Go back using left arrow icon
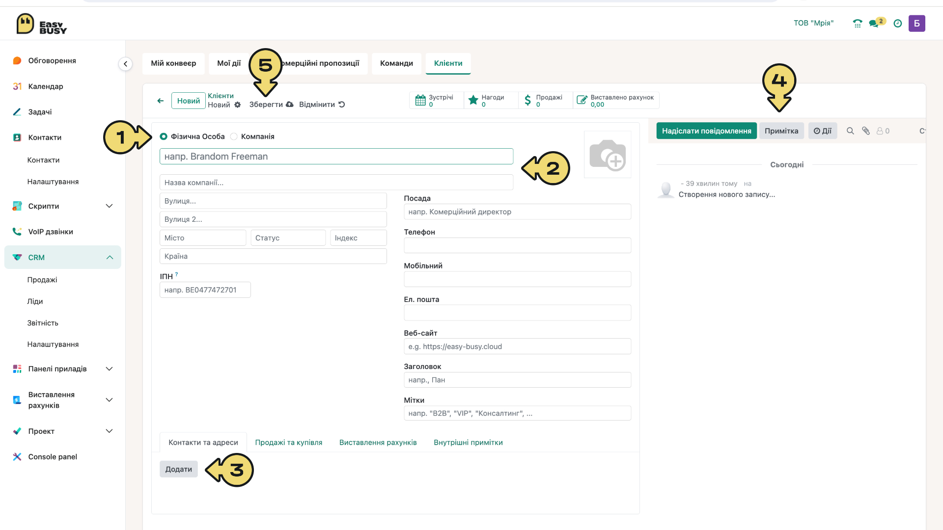 tap(160, 101)
